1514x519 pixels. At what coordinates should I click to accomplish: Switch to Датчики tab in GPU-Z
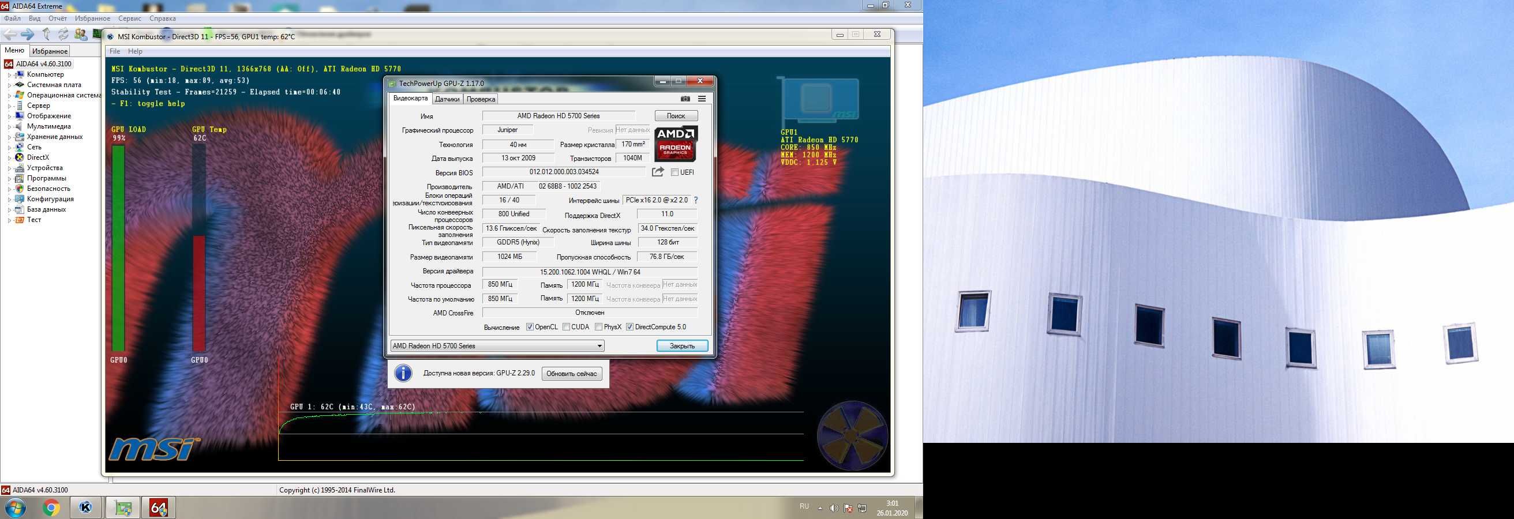click(447, 99)
